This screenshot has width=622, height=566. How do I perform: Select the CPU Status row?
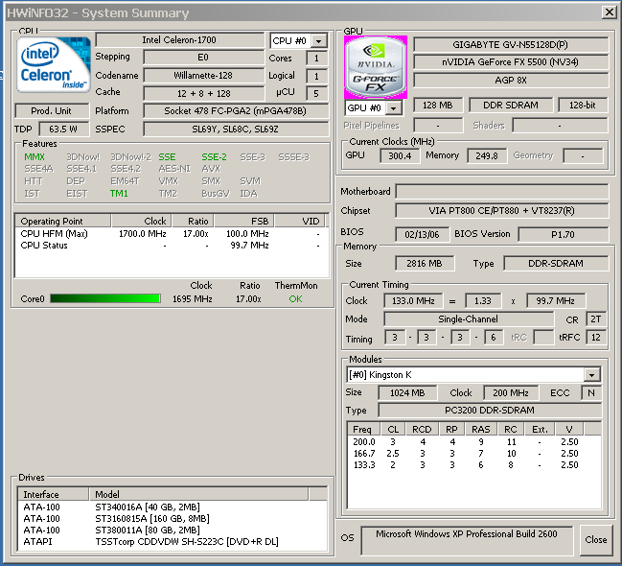pos(172,246)
